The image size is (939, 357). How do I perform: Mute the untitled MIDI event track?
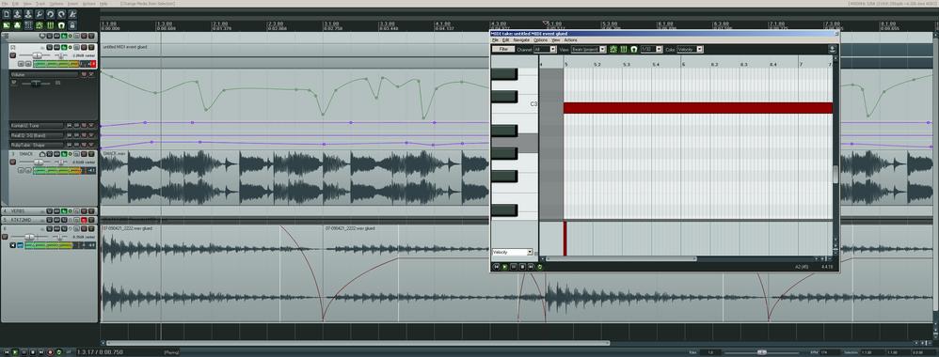[83, 47]
